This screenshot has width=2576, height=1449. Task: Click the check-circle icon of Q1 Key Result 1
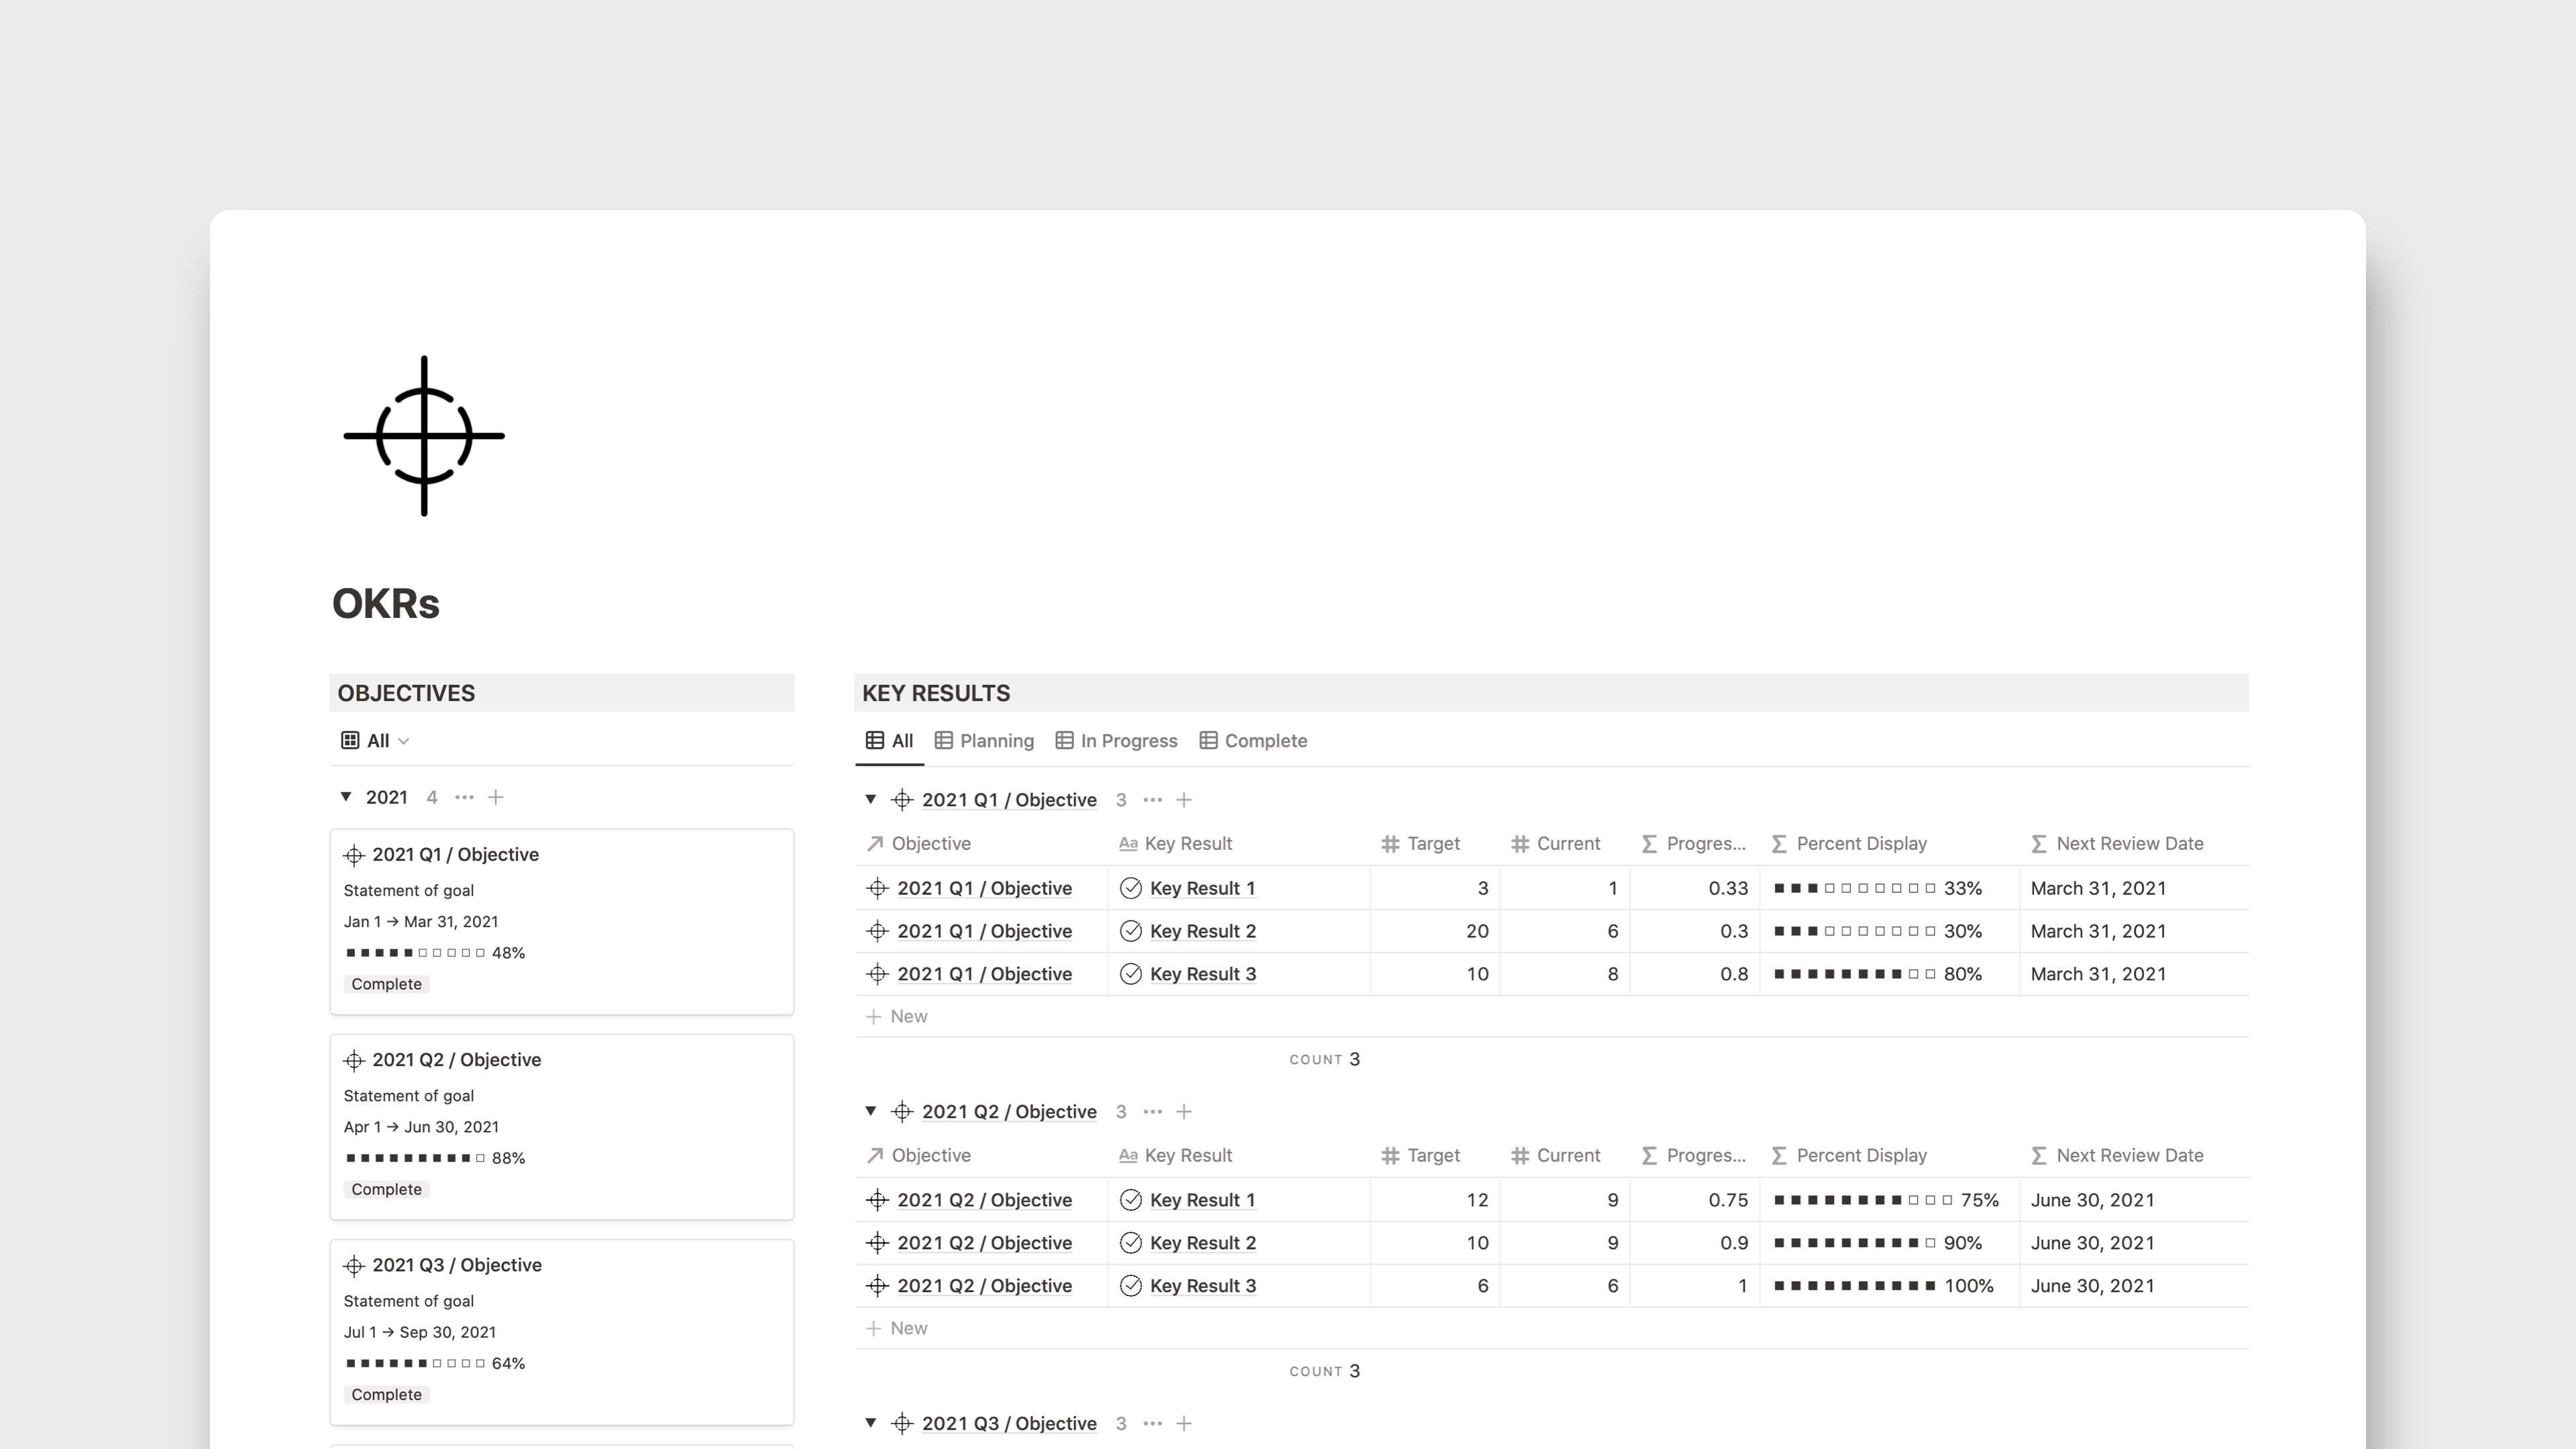1131,888
